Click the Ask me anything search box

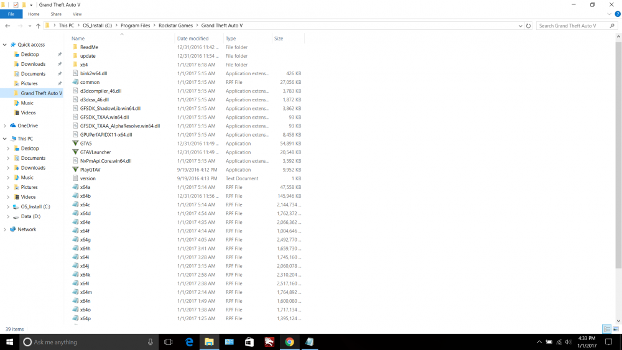tap(89, 342)
